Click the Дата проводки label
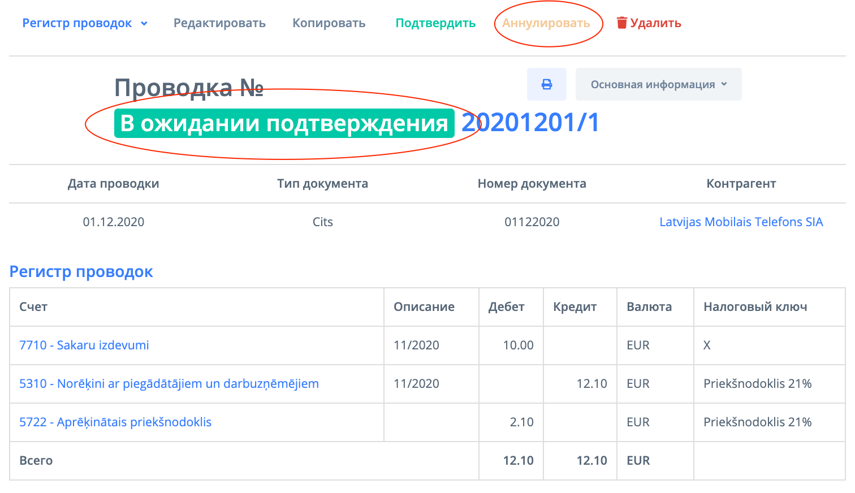This screenshot has width=855, height=493. [114, 183]
